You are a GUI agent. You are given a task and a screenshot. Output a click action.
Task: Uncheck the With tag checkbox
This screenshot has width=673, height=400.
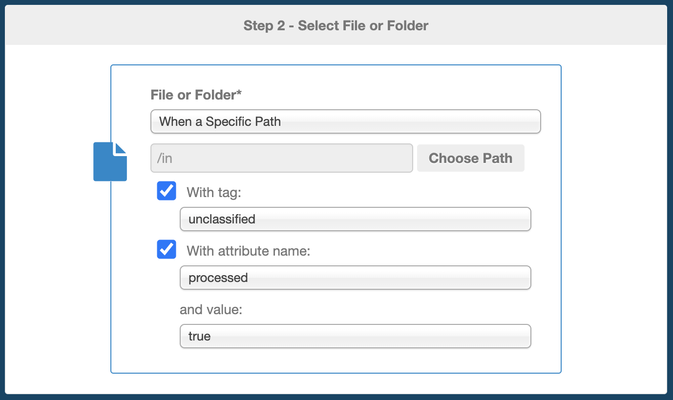167,191
